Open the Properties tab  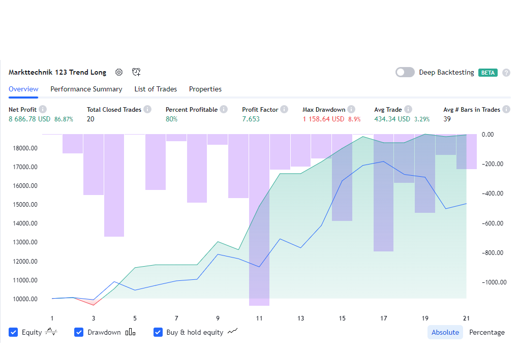205,89
